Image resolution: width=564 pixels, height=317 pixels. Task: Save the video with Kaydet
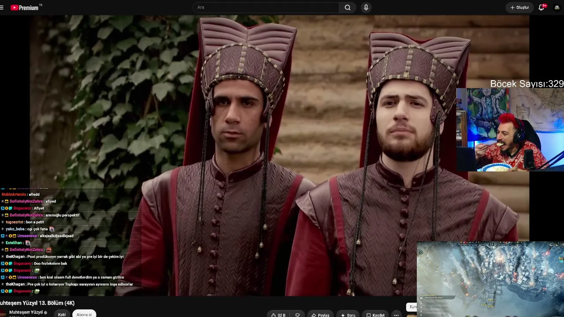(x=375, y=315)
